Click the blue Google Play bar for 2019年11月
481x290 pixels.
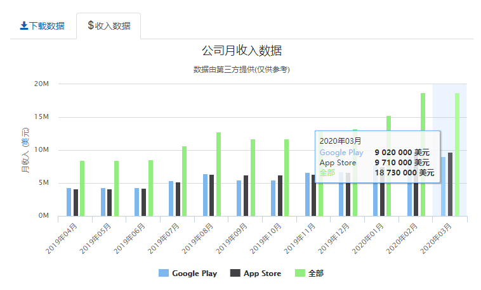coord(307,194)
